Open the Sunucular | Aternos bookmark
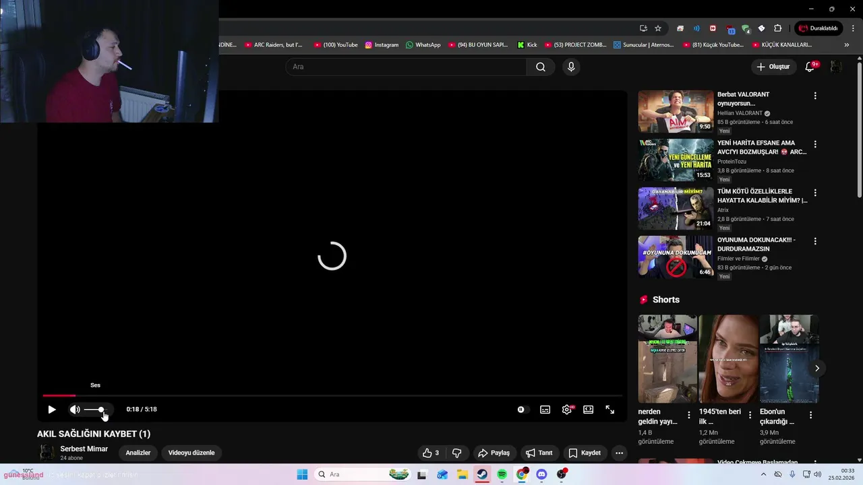Image resolution: width=863 pixels, height=485 pixels. [644, 44]
